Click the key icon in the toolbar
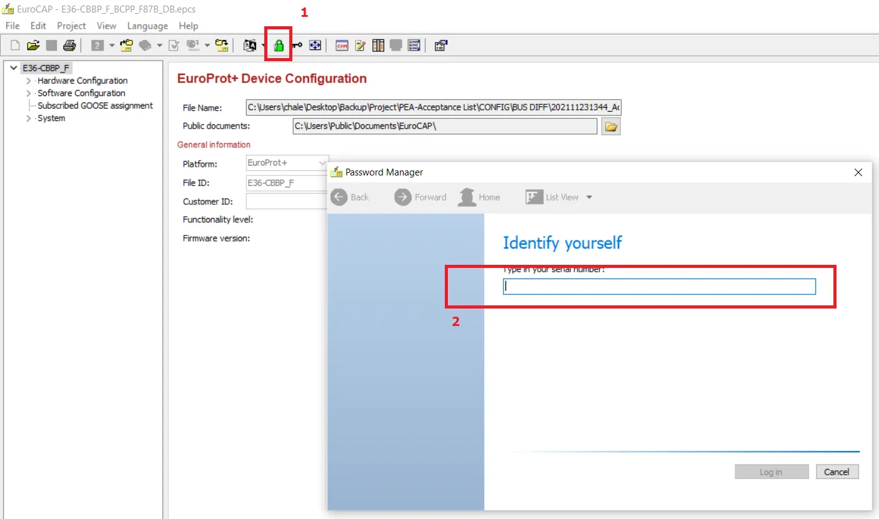The height and width of the screenshot is (519, 879). pos(297,45)
